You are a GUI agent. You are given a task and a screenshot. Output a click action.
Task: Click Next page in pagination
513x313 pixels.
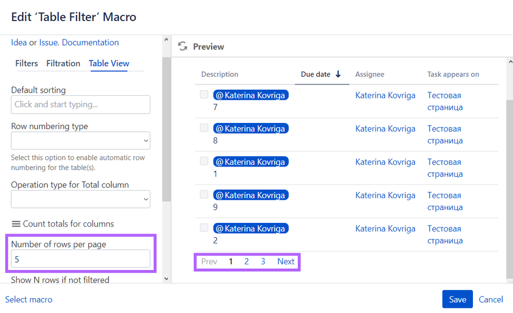pyautogui.click(x=286, y=262)
